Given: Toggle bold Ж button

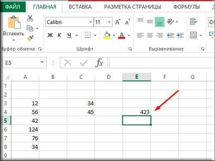Looking at the screenshot, I should pyautogui.click(x=50, y=35).
